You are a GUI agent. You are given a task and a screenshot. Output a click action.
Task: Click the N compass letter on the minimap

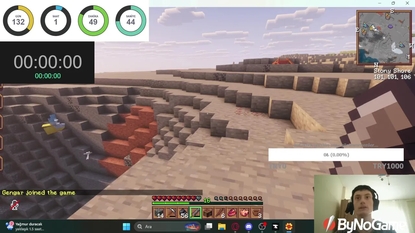coord(376,65)
